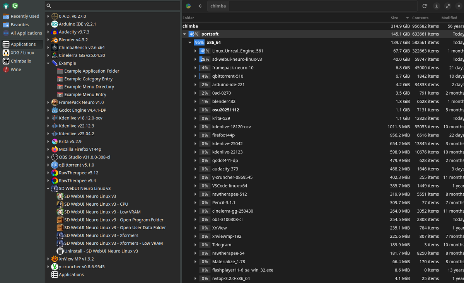464x283 pixels.
Task: Click the Uninstall SD WebUI trash icon
Action: coord(60,251)
